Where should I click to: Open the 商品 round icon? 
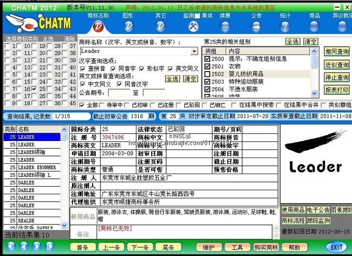(314, 26)
